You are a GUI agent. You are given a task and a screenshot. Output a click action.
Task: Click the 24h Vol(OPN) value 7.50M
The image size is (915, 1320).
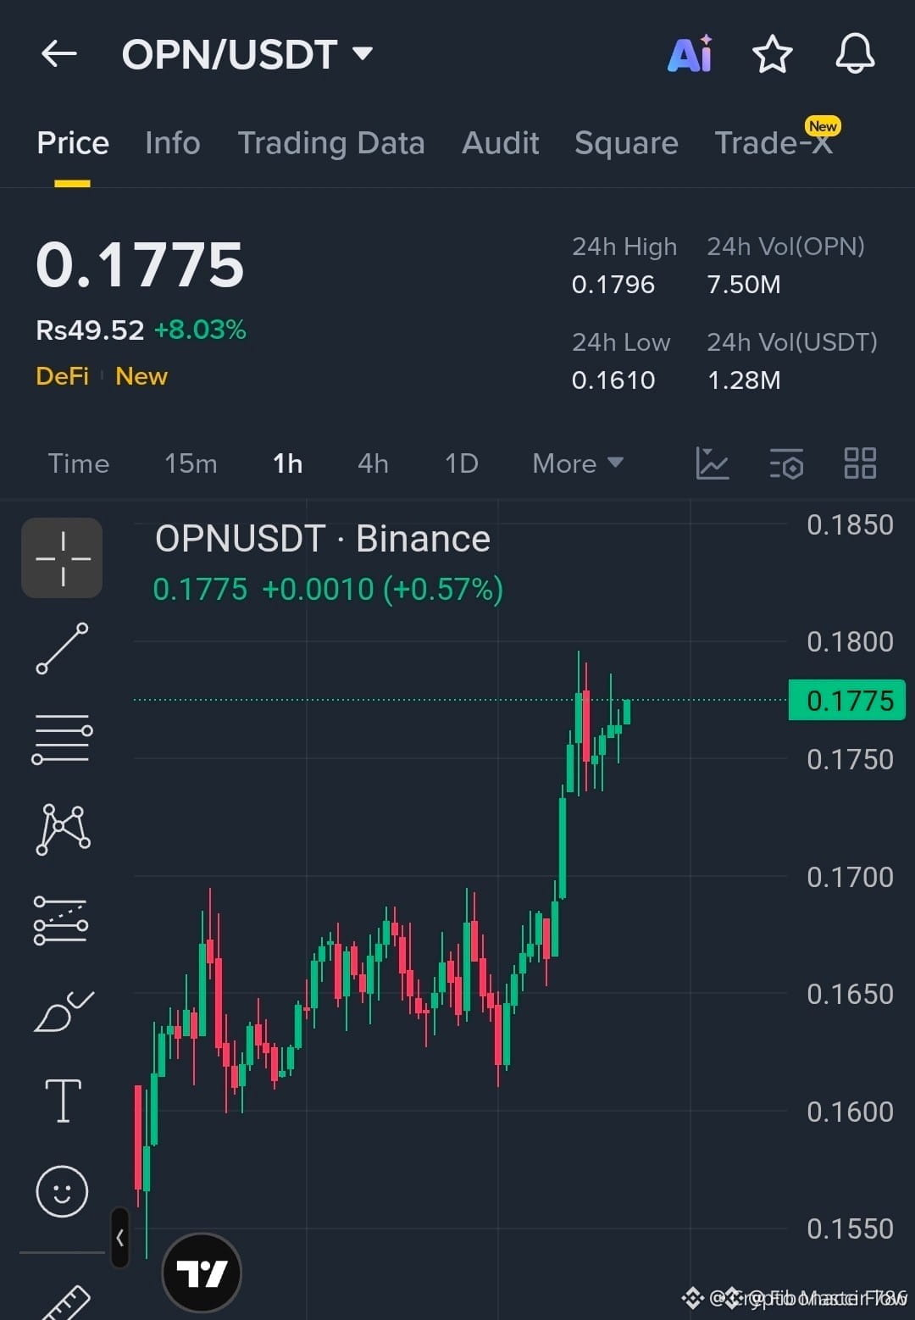coord(744,285)
